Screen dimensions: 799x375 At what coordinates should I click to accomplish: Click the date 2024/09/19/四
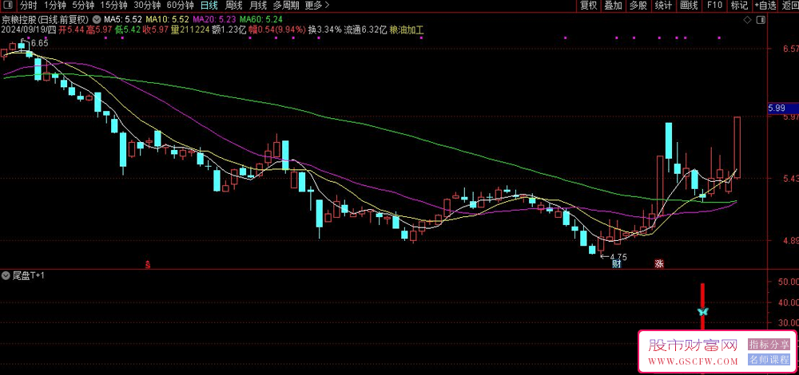[28, 30]
